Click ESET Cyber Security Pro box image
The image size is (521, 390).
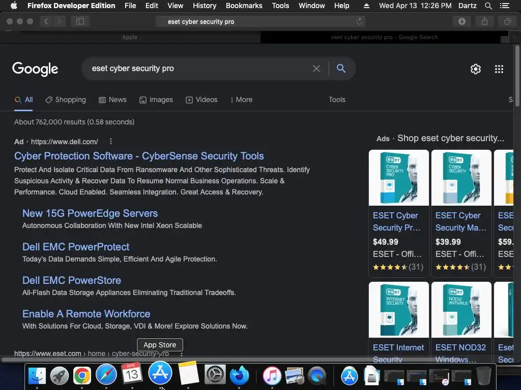[399, 178]
